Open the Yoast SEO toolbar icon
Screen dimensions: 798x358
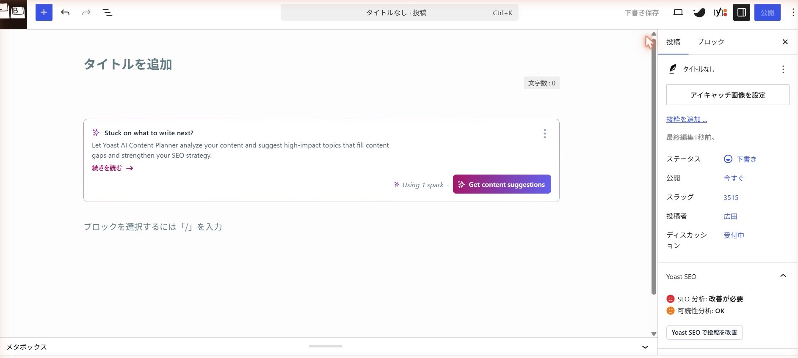pyautogui.click(x=721, y=12)
